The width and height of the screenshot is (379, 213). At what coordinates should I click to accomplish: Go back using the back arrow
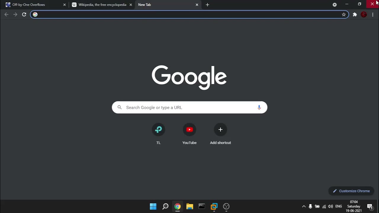(6, 14)
